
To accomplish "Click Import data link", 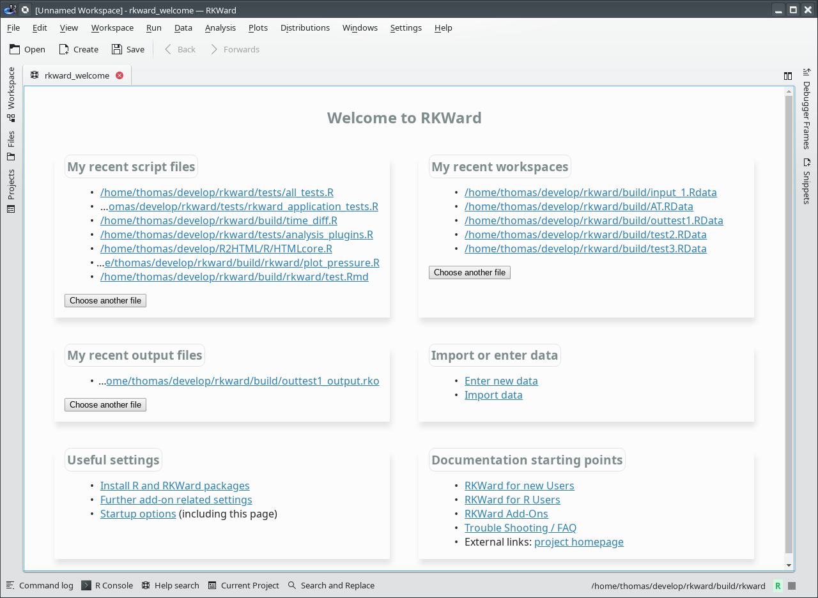I will [x=493, y=395].
